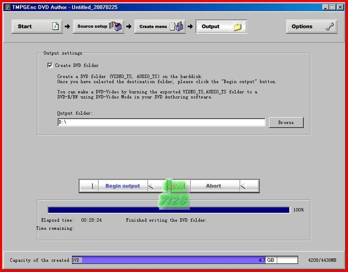Click the Output folder path field

[161, 122]
